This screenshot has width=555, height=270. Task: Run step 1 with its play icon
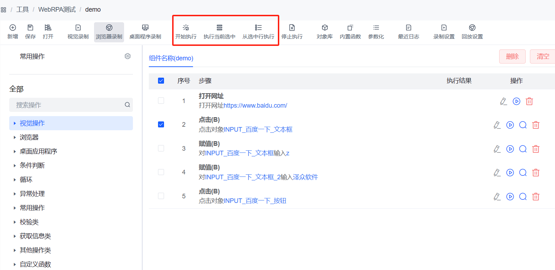click(516, 101)
